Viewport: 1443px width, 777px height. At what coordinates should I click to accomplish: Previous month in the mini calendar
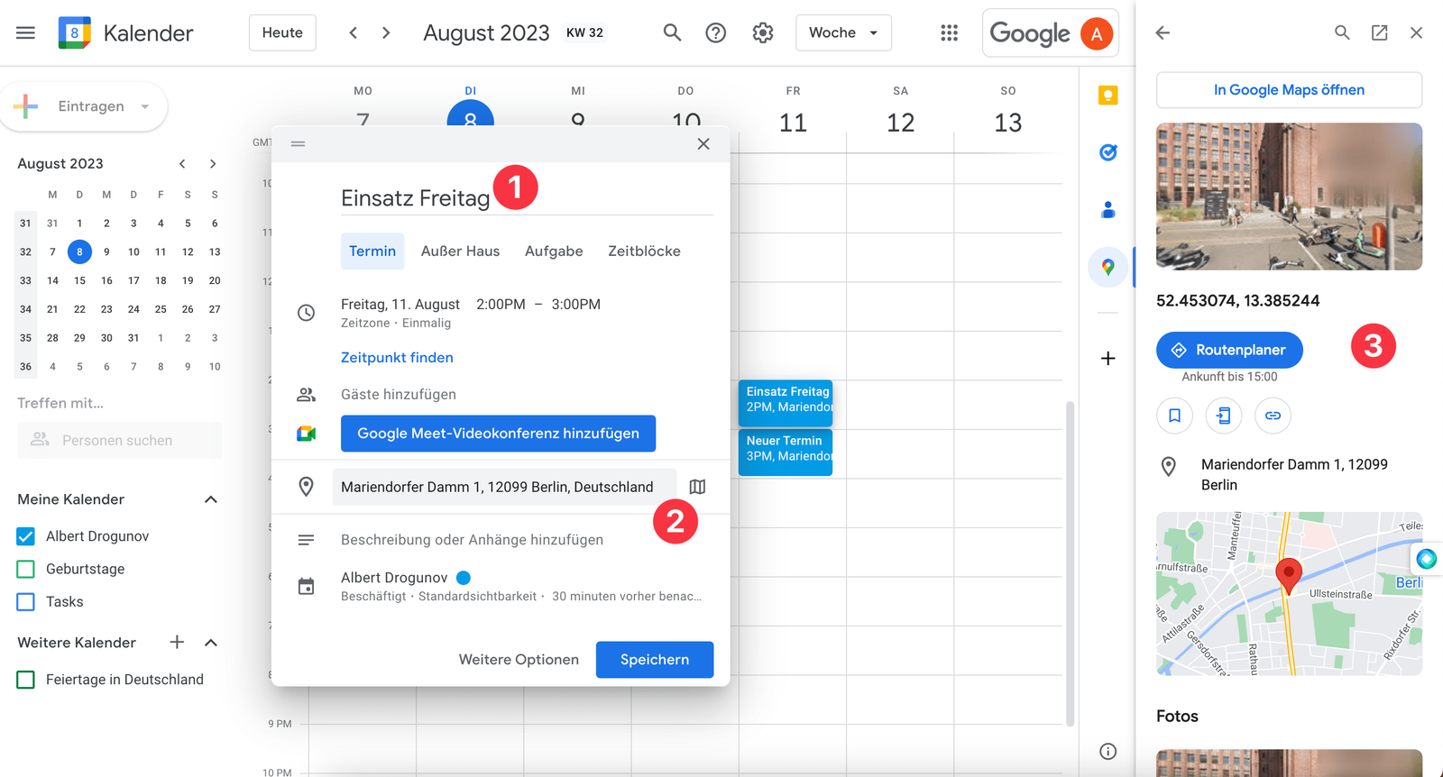pos(182,164)
